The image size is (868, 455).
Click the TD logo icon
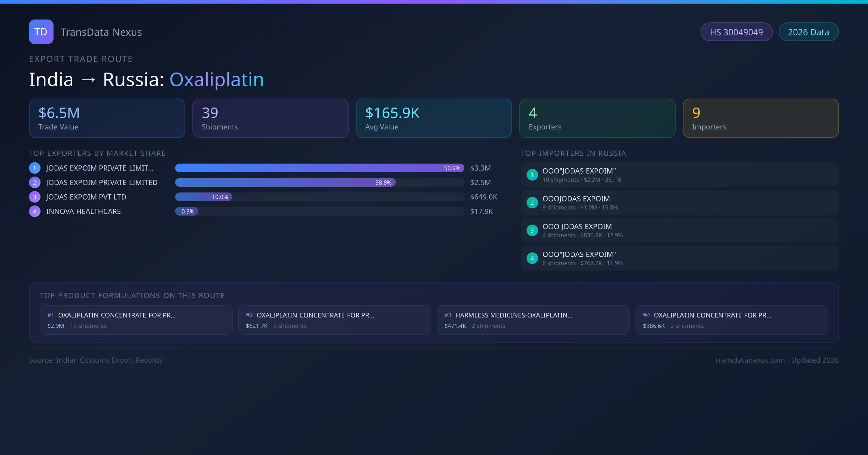click(x=41, y=32)
